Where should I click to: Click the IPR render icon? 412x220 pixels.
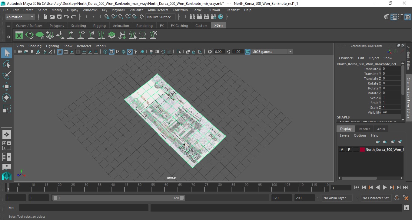point(207,17)
